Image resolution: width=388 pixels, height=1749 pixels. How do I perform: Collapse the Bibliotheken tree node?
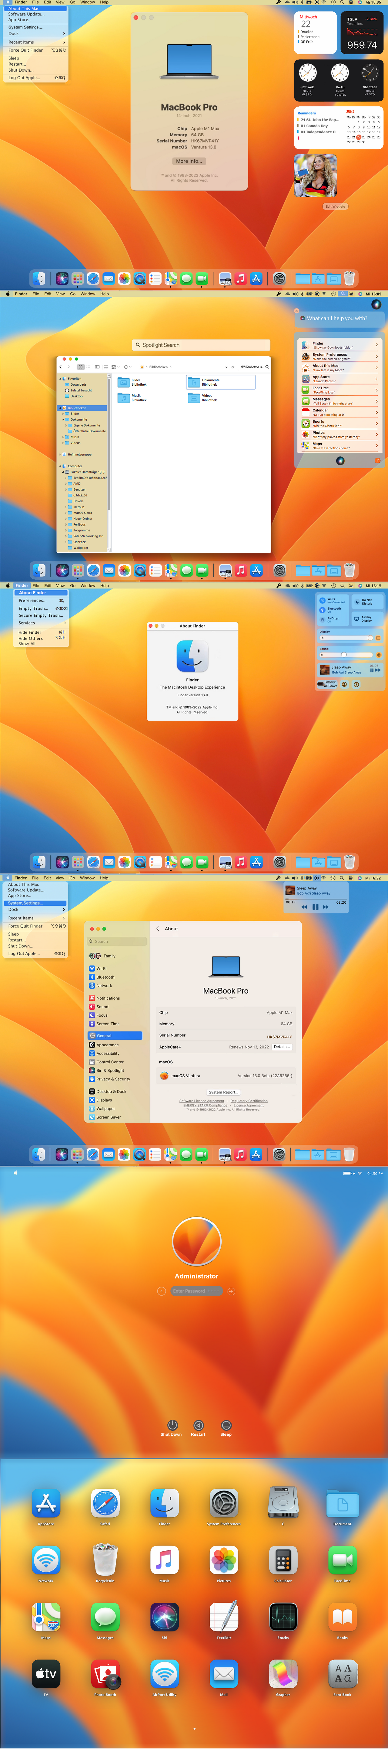[x=60, y=408]
